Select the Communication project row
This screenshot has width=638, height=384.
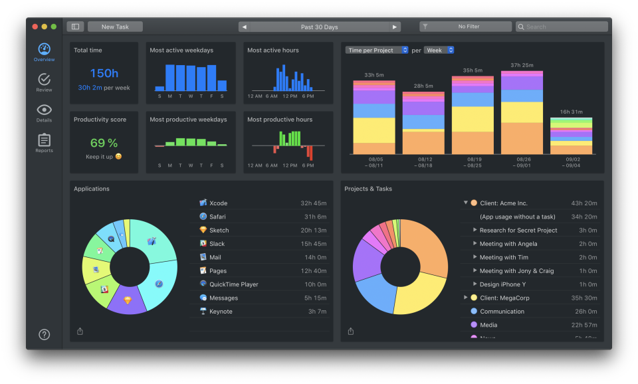pos(530,311)
